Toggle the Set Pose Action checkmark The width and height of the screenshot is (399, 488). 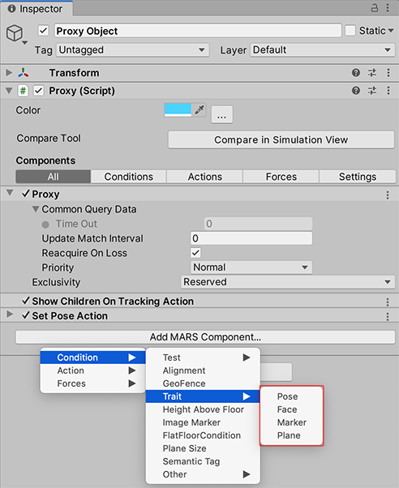(25, 315)
